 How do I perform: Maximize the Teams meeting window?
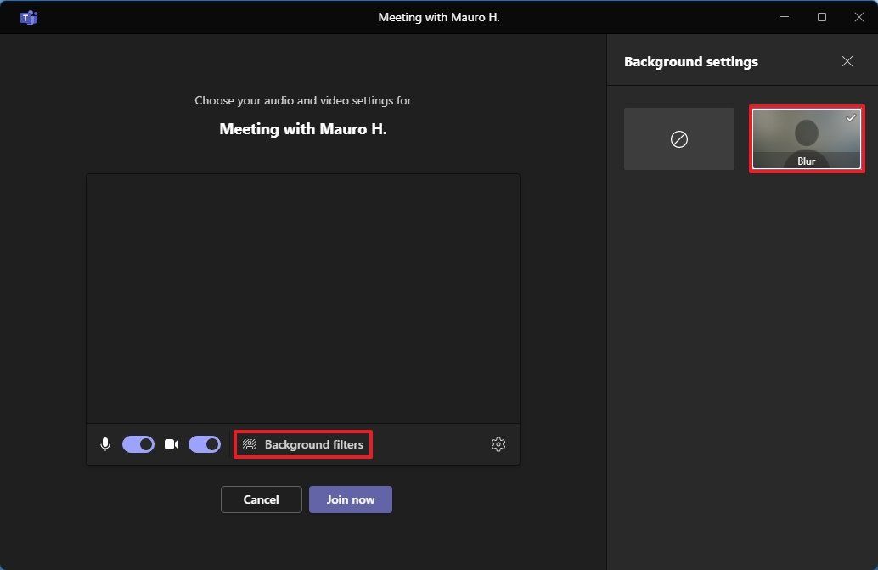click(x=821, y=17)
